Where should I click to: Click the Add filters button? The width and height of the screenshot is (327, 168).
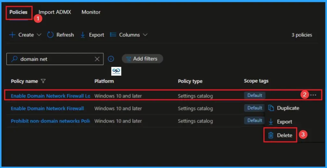(142, 59)
